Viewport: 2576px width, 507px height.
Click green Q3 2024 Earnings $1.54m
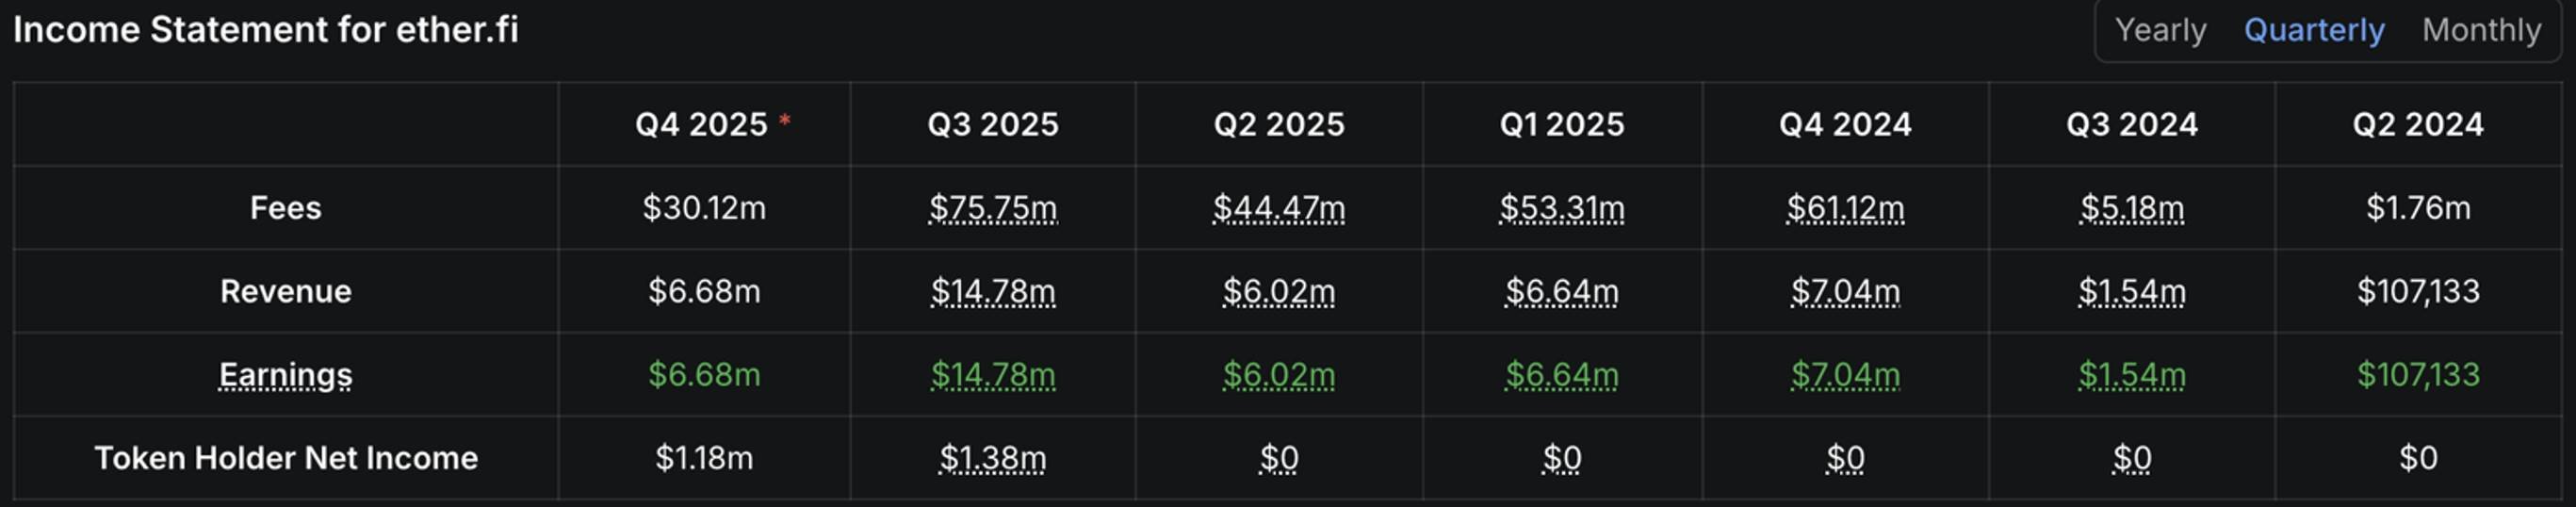tap(2131, 375)
